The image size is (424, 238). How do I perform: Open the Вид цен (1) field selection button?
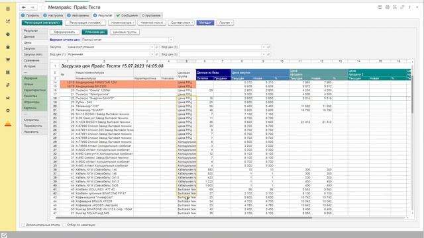pyautogui.click(x=156, y=54)
